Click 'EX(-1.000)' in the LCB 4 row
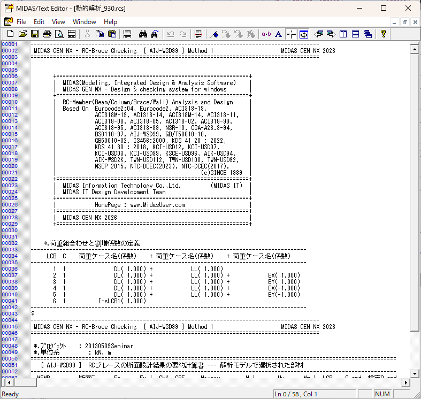The height and width of the screenshot is (399, 421). [284, 288]
